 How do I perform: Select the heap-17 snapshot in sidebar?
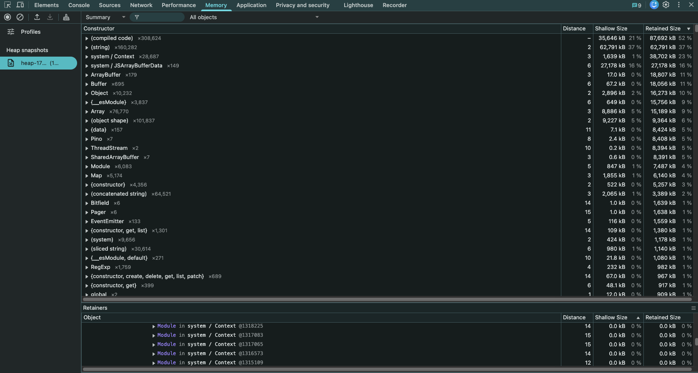point(39,63)
